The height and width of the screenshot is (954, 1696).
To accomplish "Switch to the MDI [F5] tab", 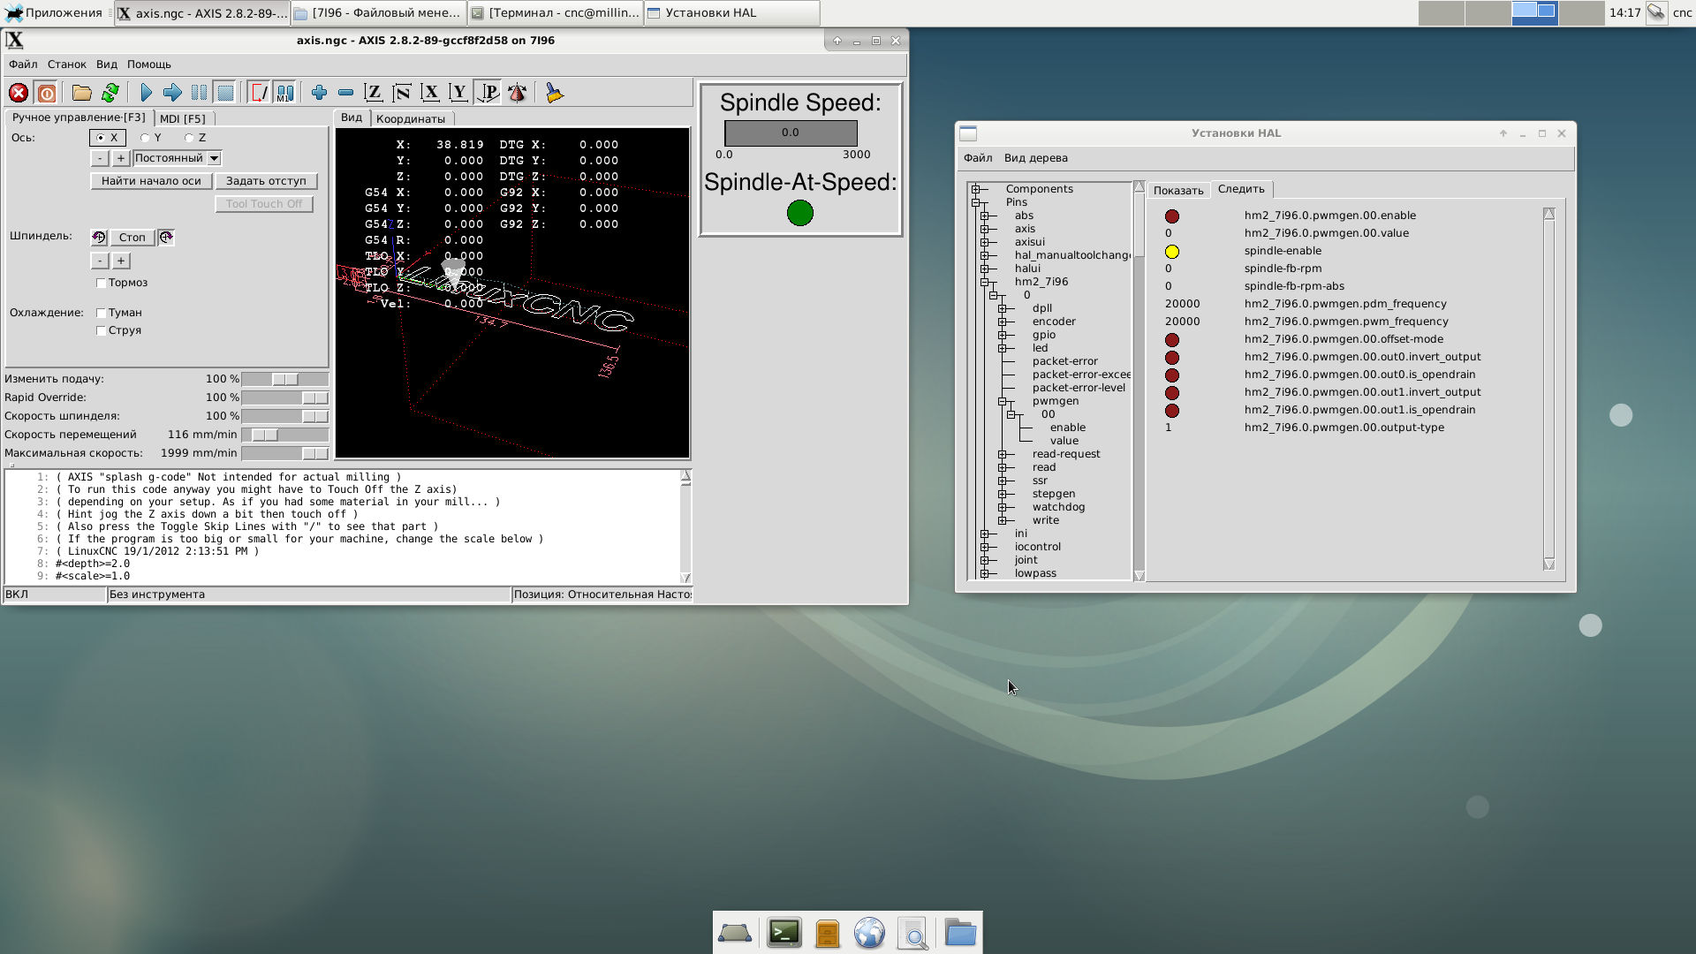I will [x=183, y=118].
